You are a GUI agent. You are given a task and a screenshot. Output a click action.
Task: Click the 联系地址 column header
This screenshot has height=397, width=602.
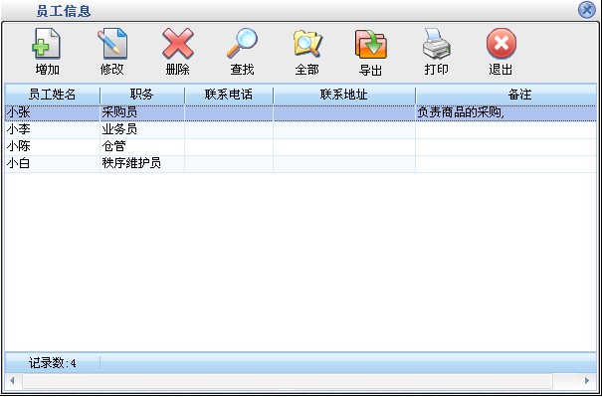point(344,95)
